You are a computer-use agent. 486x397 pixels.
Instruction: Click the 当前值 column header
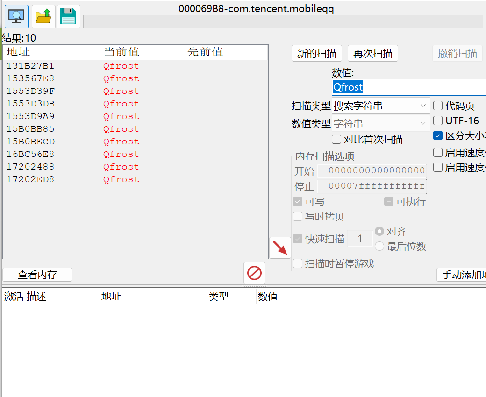click(x=142, y=52)
